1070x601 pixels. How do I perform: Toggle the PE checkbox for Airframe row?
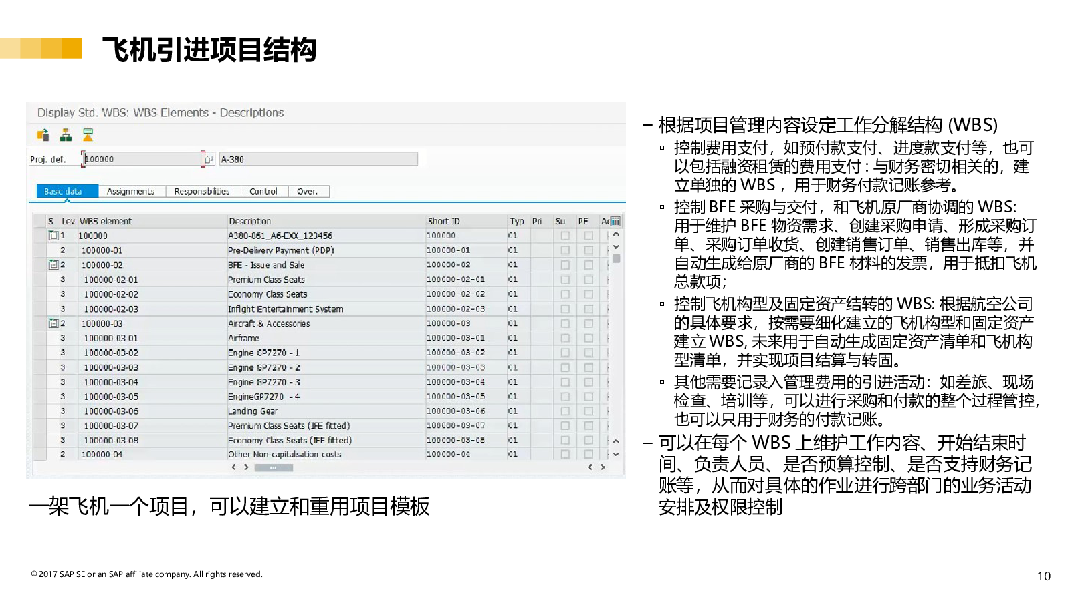pos(588,338)
